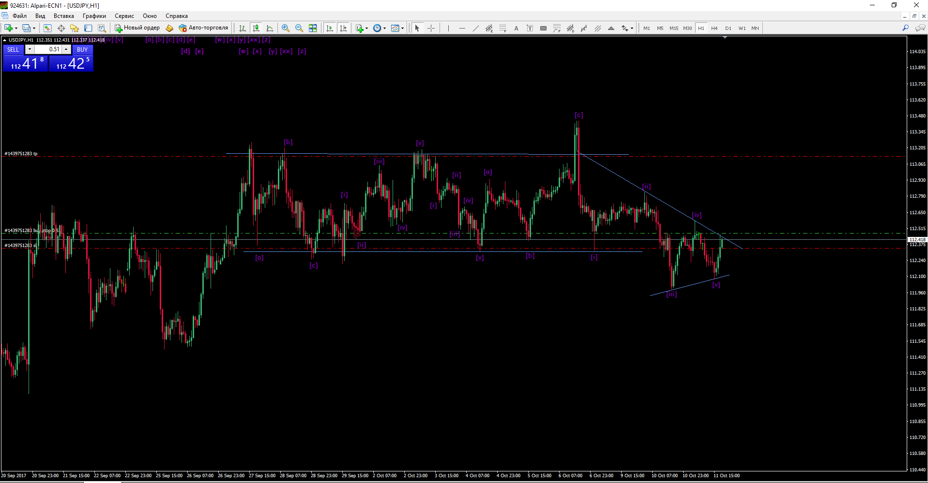This screenshot has height=483, width=928.
Task: Open the Окно menu
Action: 150,16
